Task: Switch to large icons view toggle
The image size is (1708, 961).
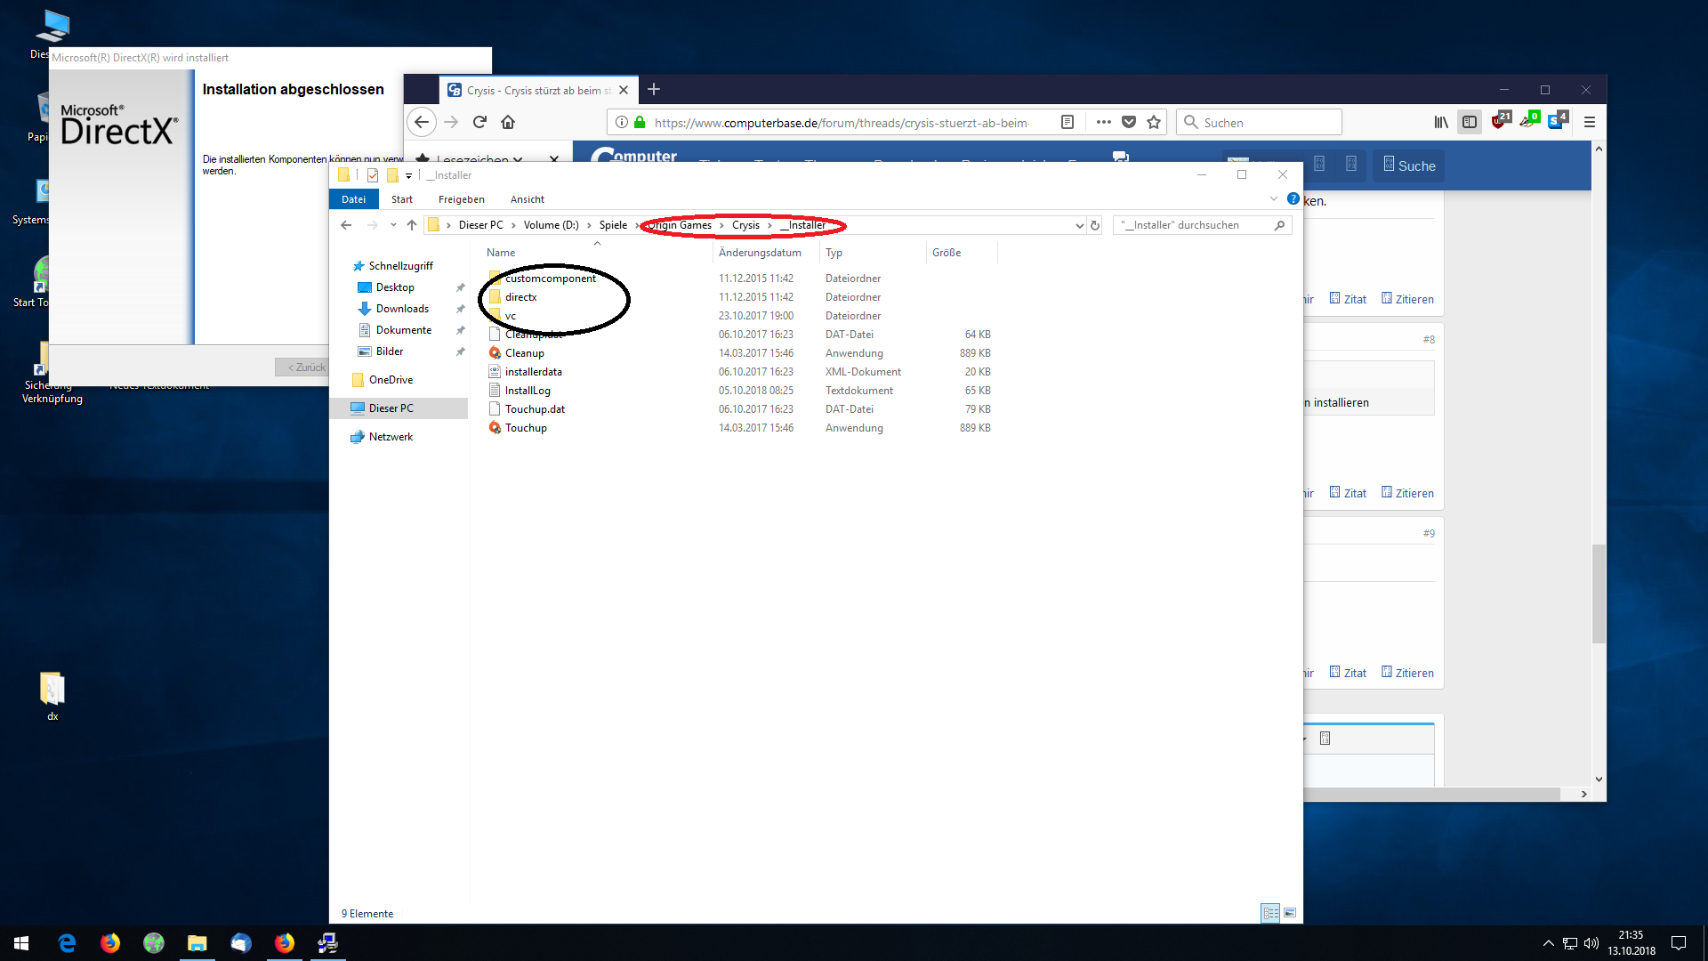Action: [1290, 913]
